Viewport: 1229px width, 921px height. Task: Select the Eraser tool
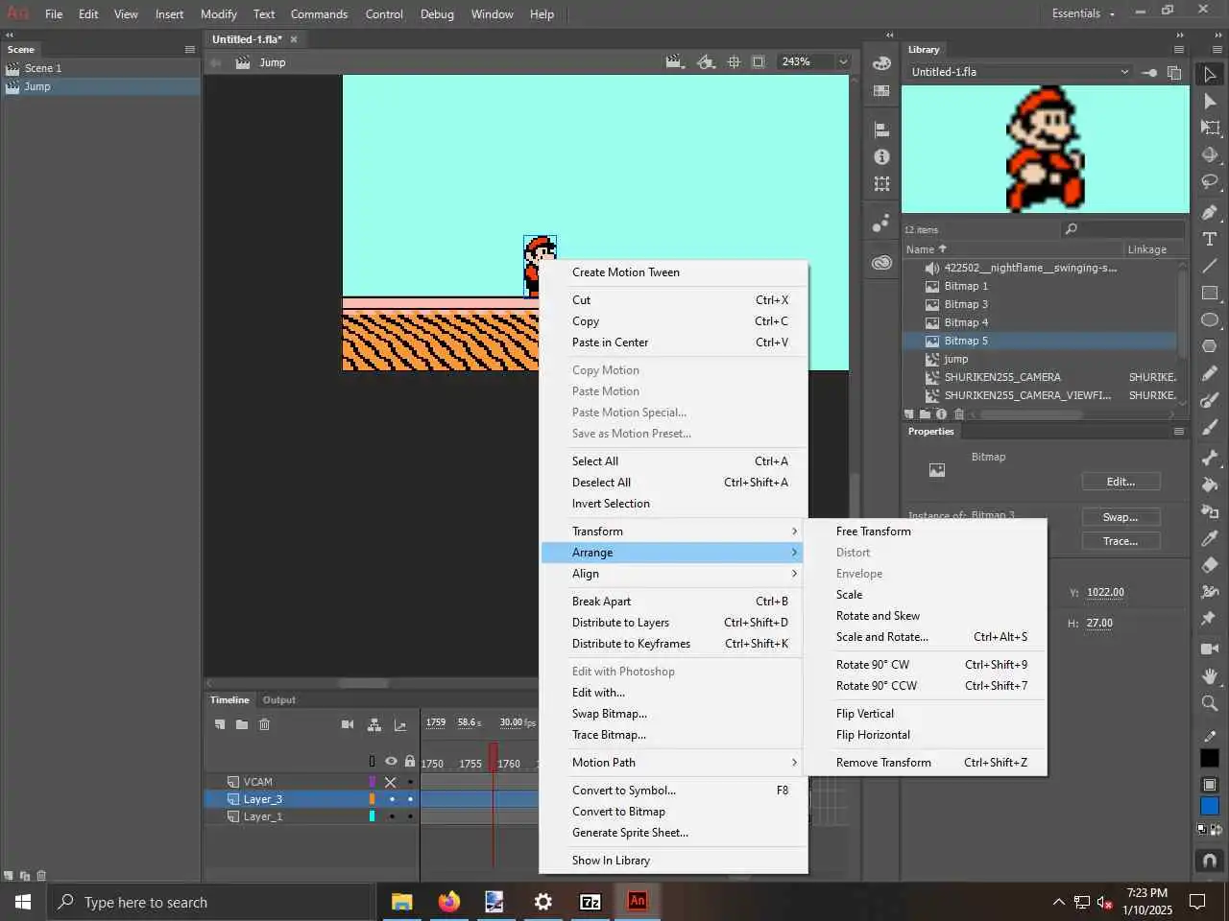[1210, 565]
